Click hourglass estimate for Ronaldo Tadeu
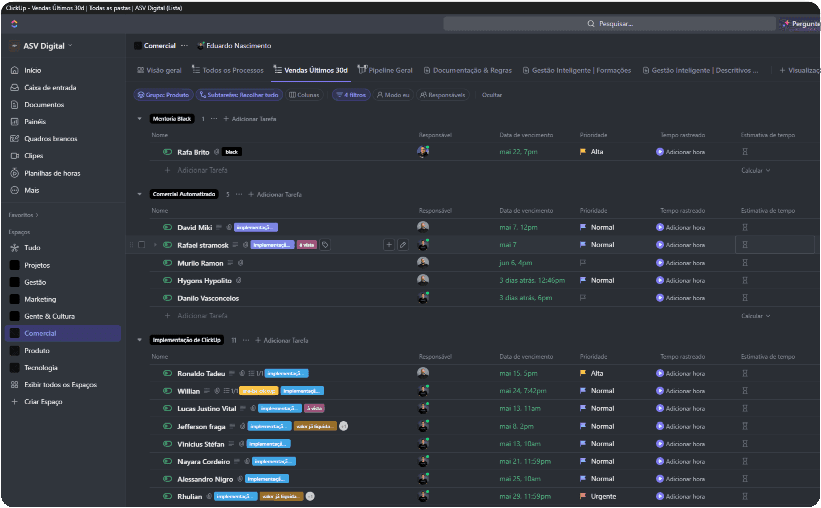The height and width of the screenshot is (508, 821). click(745, 373)
